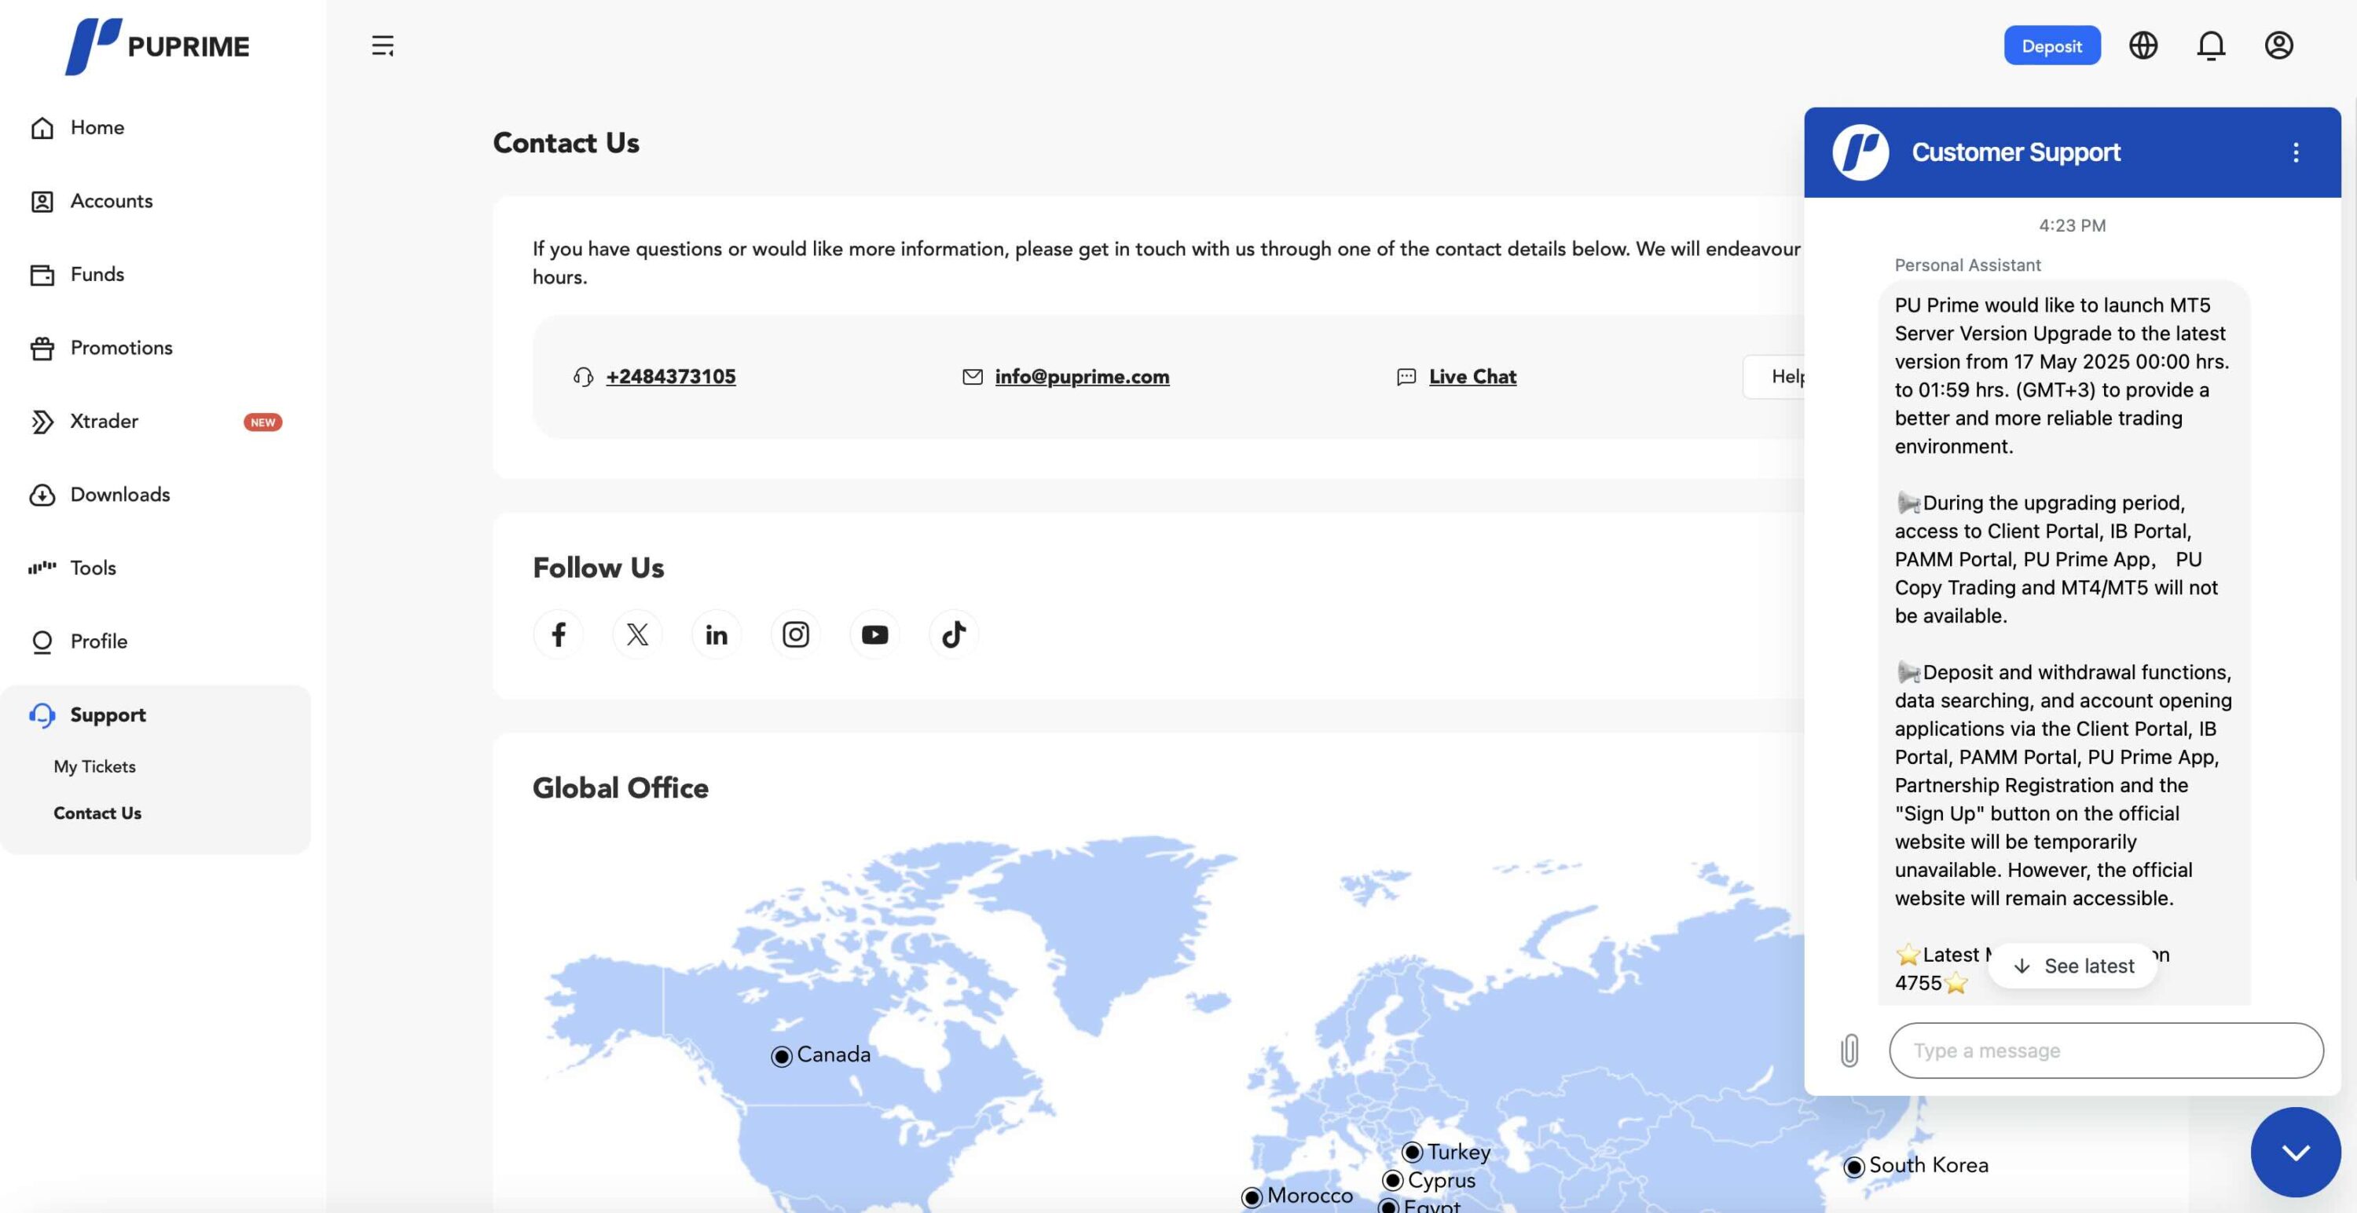Click the Canada office map marker

(782, 1057)
